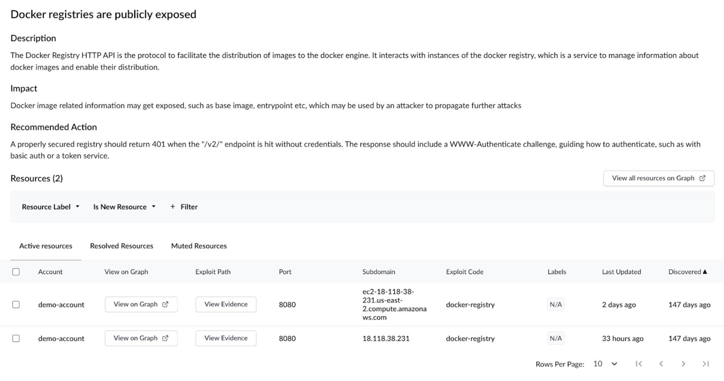Screen dimensions: 724x381
Task: Check the ec2-18-118-38-231 subdomain row checkbox
Action: click(x=16, y=305)
